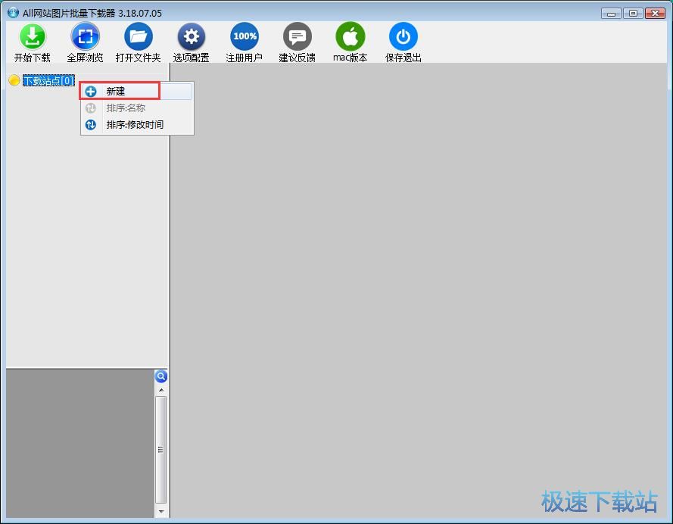This screenshot has width=673, height=524.
Task: Click the preview scrollbar down arrow
Action: point(161,511)
